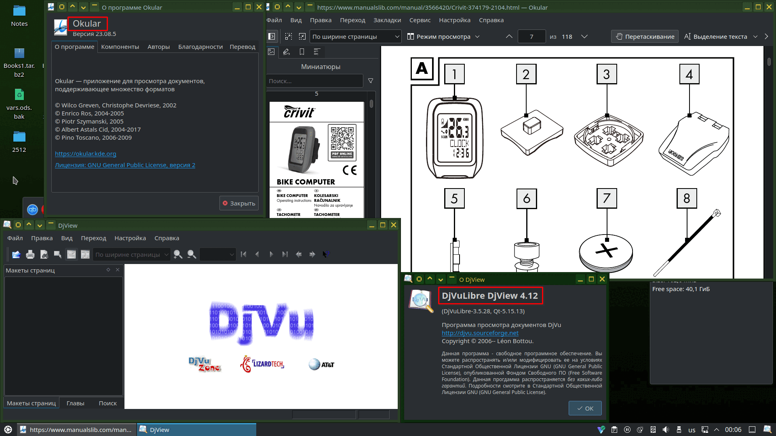Expand the Okular toolbar overflow chevron
Screen dimensions: 776x436
point(766,36)
